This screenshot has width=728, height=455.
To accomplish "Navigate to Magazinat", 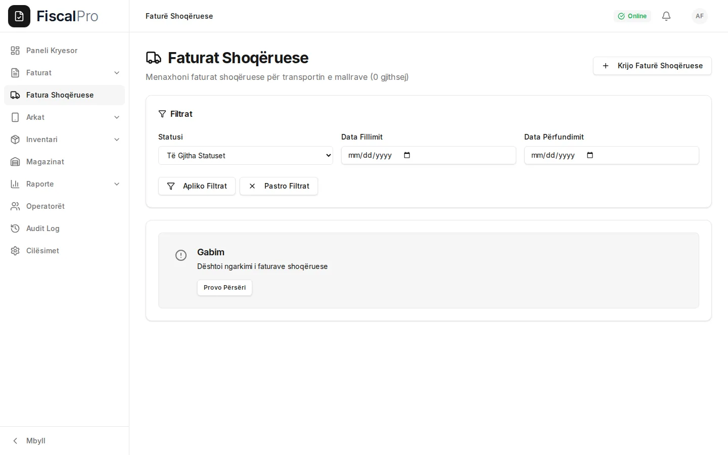I will point(64,162).
